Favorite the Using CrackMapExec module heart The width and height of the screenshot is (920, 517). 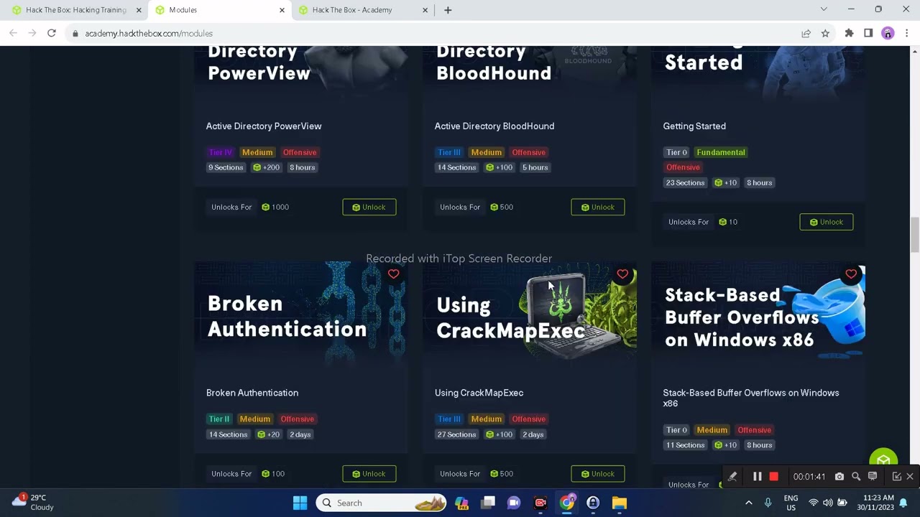point(622,274)
